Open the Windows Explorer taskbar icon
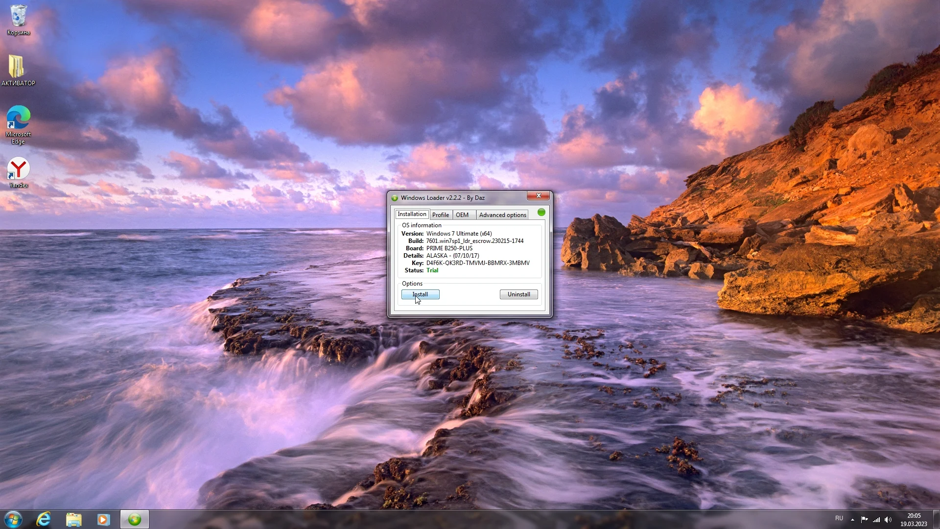This screenshot has width=940, height=529. click(x=73, y=519)
